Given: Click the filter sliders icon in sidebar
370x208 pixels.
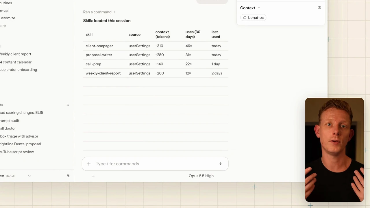Looking at the screenshot, I should pos(68,105).
